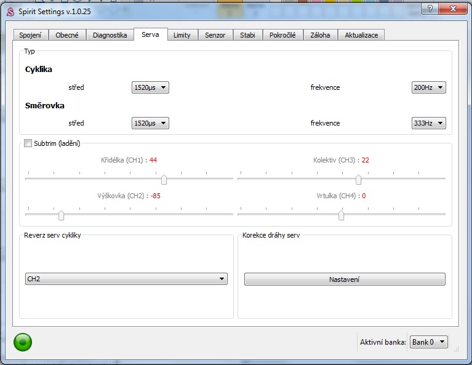Viewport: 472px width, 365px height.
Task: Switch to the Diagnostika tab
Action: pyautogui.click(x=110, y=35)
